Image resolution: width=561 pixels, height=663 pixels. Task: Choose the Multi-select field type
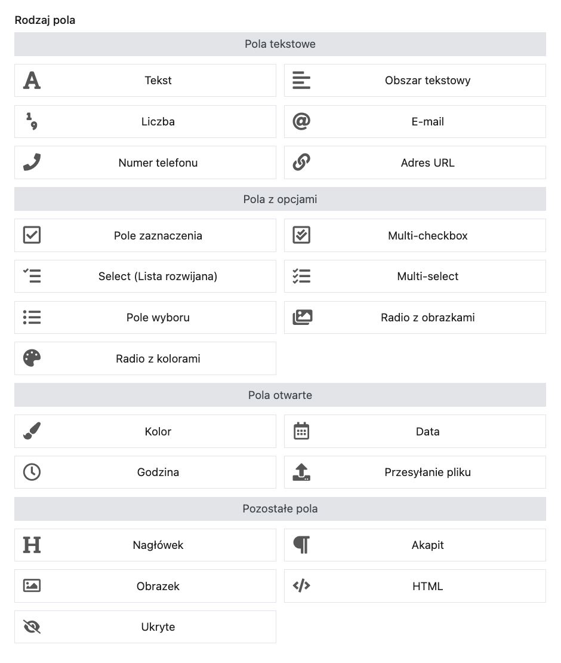coord(427,276)
